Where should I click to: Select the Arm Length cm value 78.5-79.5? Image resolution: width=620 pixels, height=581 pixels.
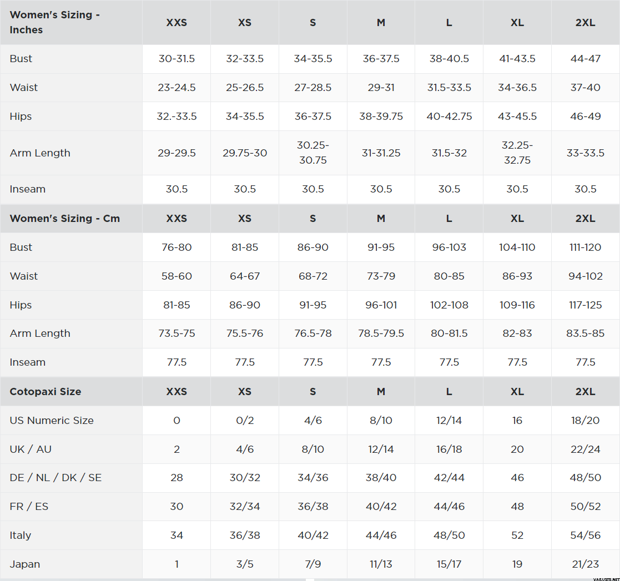[381, 334]
